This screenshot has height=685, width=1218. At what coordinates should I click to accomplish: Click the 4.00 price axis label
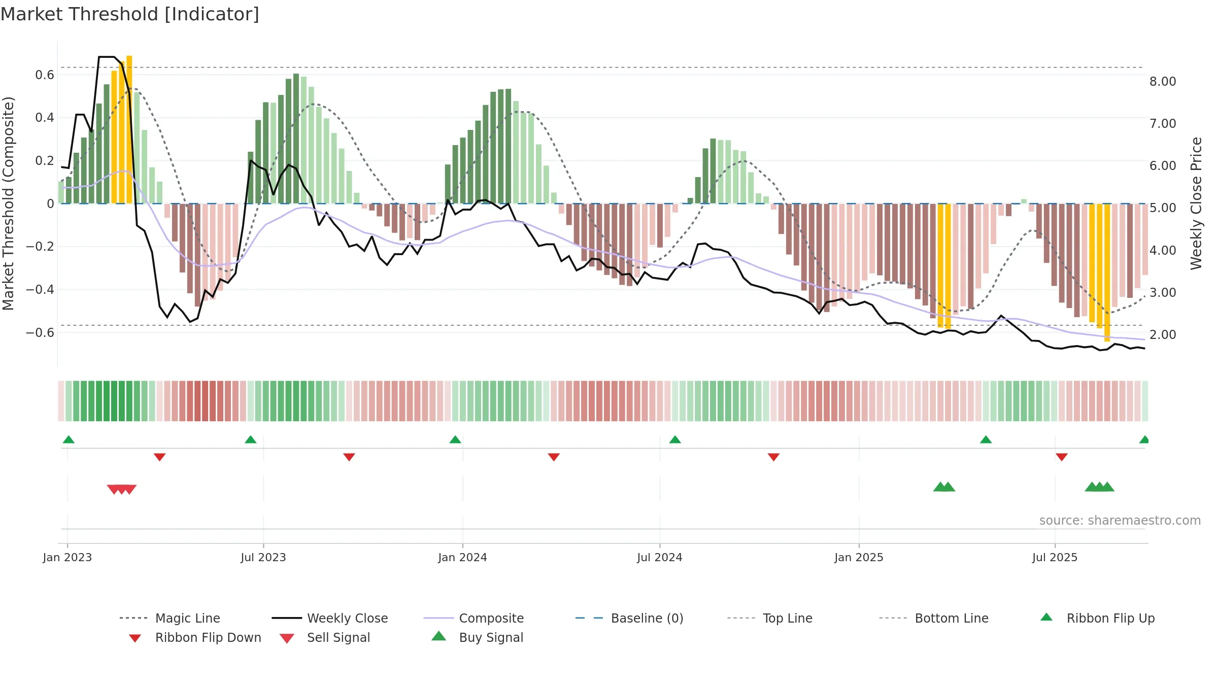click(x=1163, y=251)
